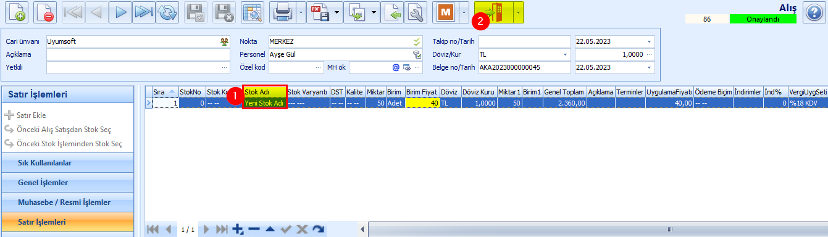This screenshot has width=828, height=237.
Task: Click the Birim Fiyat column header
Action: click(x=422, y=92)
